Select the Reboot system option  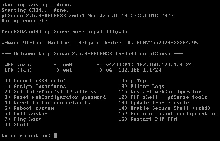(29, 108)
